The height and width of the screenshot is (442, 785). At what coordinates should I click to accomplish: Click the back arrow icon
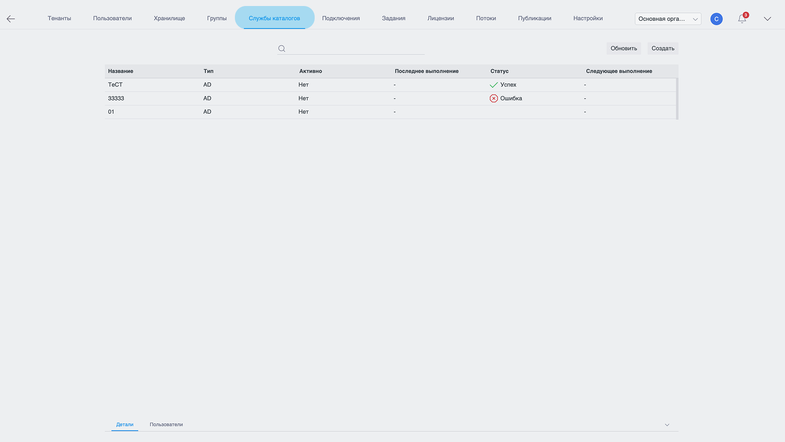click(x=11, y=19)
